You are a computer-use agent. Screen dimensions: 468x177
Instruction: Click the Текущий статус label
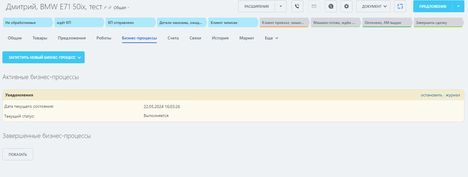coord(19,116)
